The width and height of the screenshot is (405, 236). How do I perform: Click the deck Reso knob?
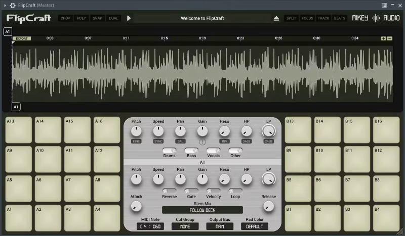(224, 131)
